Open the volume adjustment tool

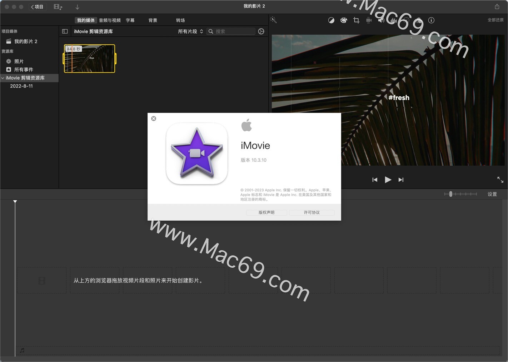click(x=382, y=20)
